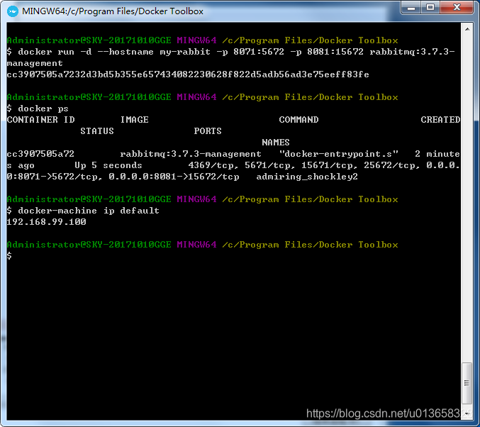Viewport: 480px width, 427px height.
Task: Click the 'COMMAND' column header
Action: coord(298,119)
